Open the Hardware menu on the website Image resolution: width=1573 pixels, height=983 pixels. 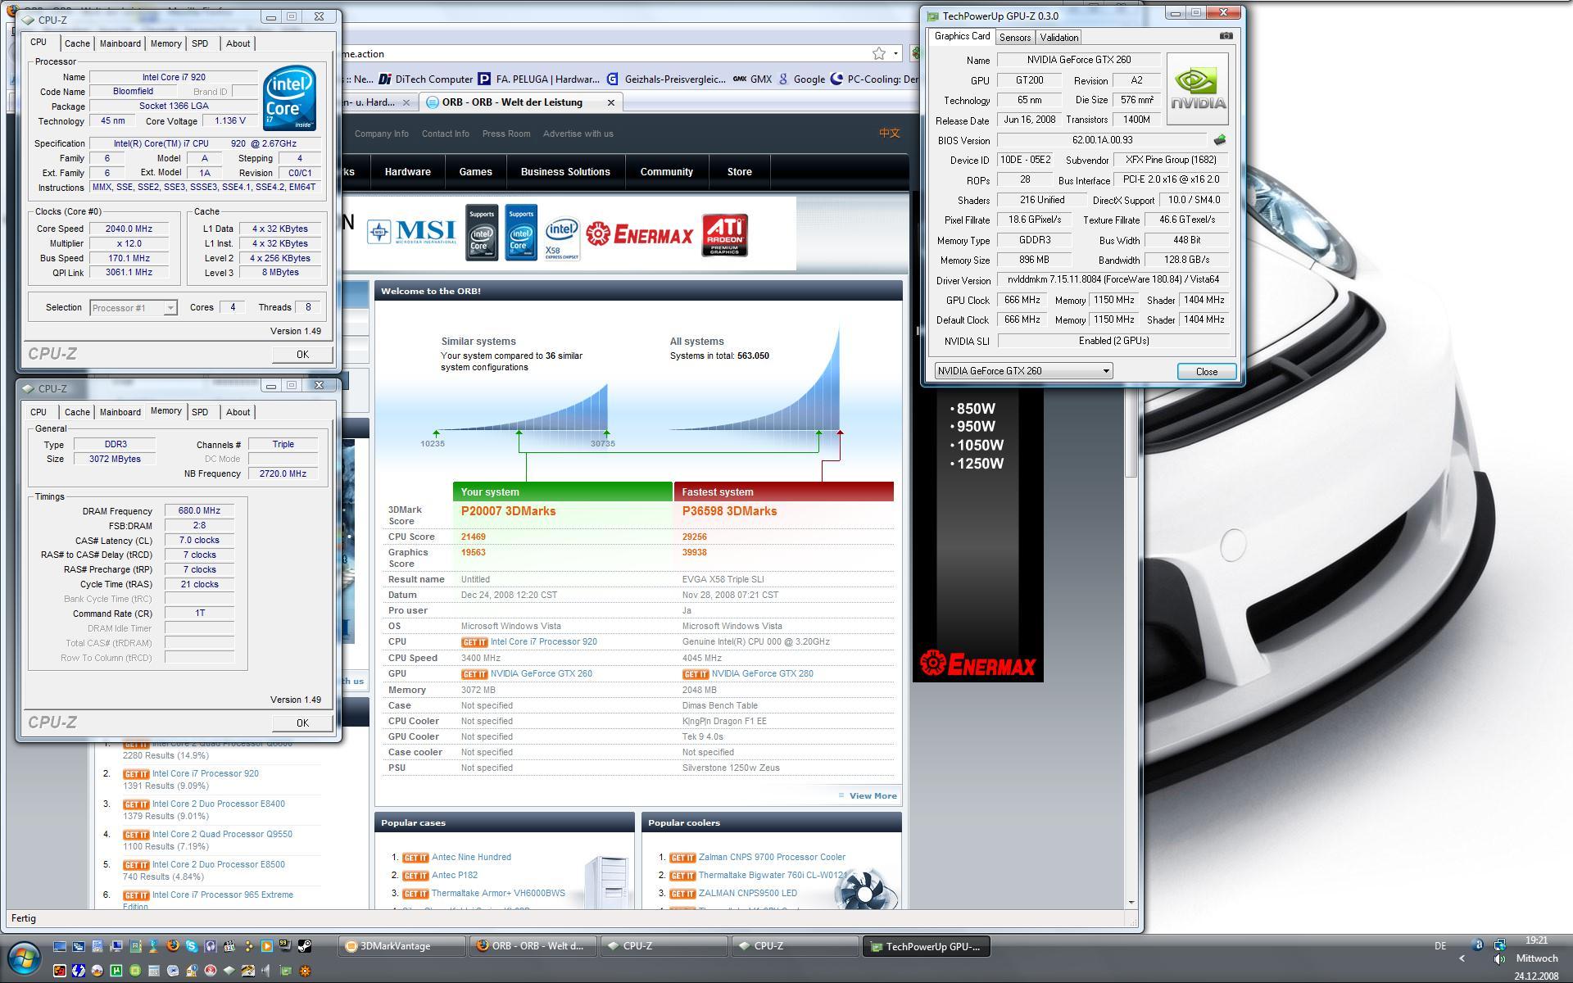[x=407, y=172]
